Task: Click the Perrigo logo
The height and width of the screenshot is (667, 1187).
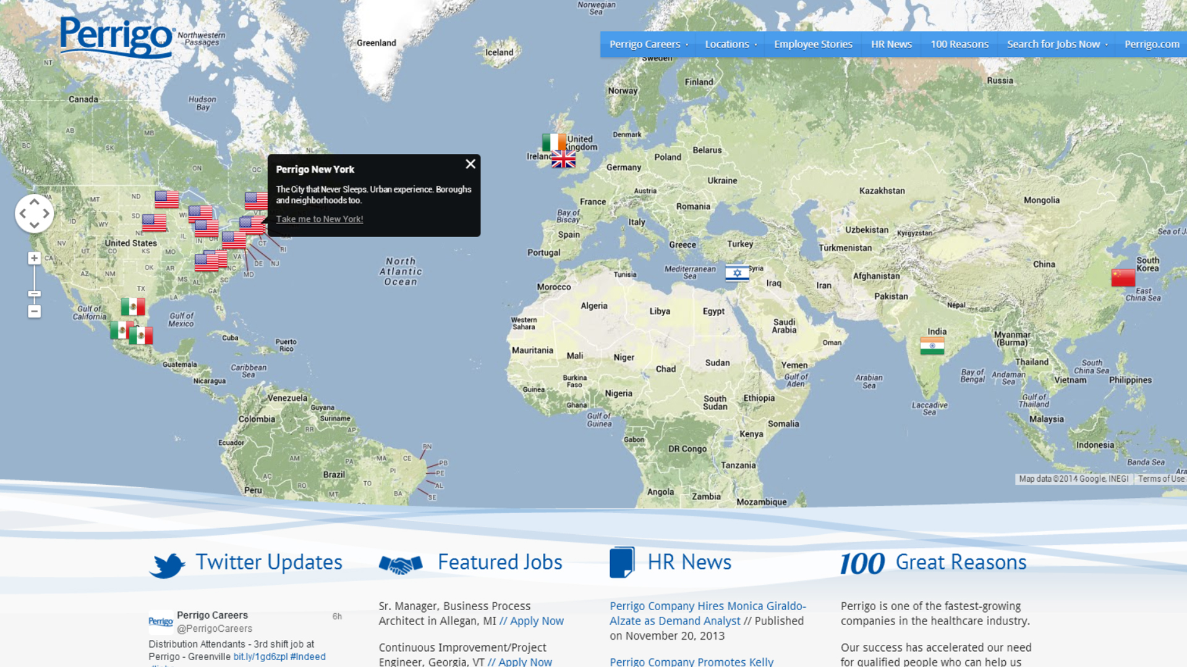Action: coord(116,37)
